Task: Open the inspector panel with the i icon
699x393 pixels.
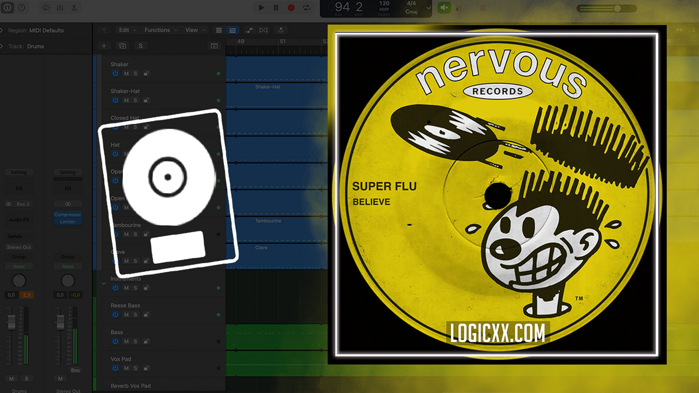Action: pyautogui.click(x=7, y=8)
